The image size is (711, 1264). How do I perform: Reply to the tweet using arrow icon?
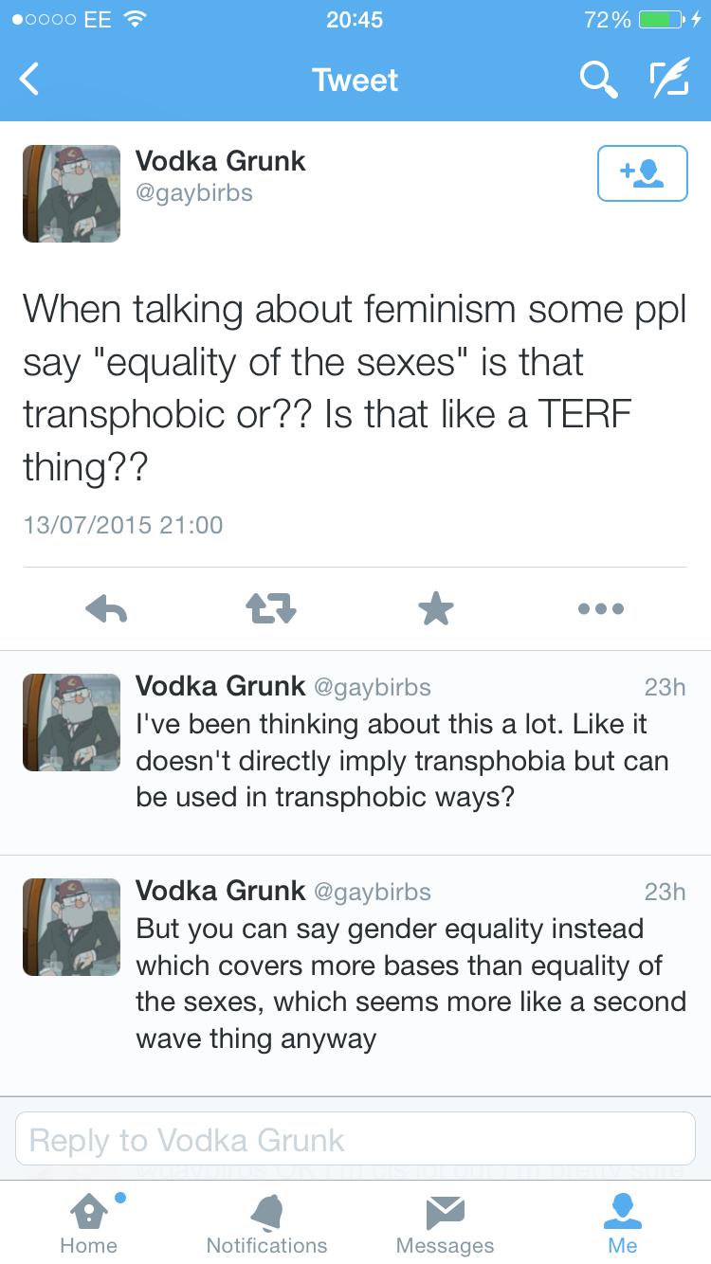(x=106, y=609)
